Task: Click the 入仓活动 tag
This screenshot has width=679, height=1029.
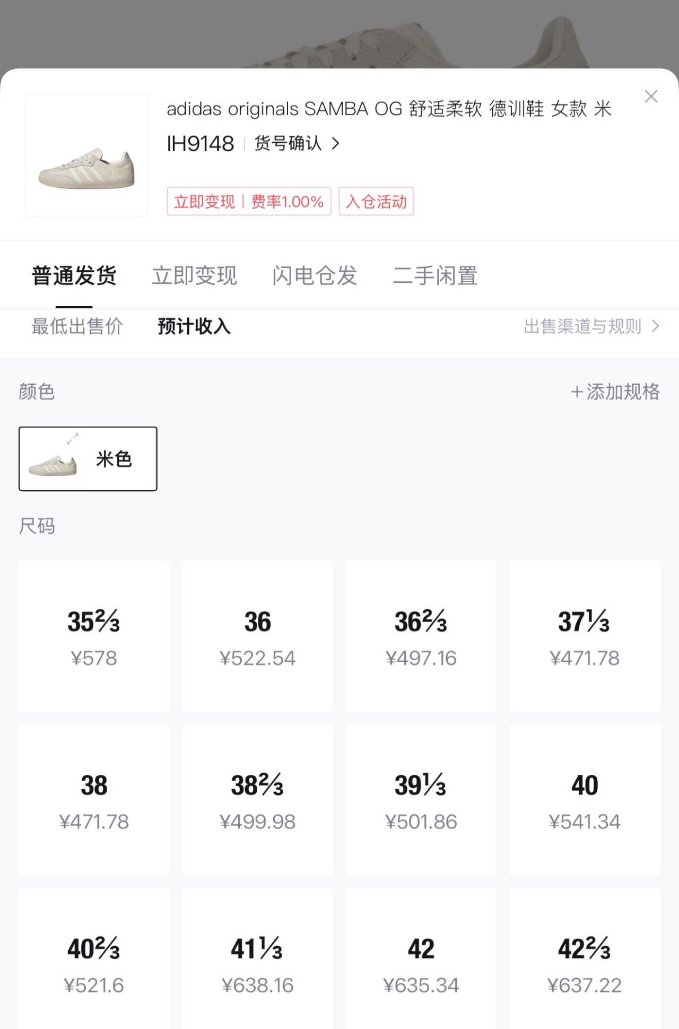Action: click(x=376, y=202)
